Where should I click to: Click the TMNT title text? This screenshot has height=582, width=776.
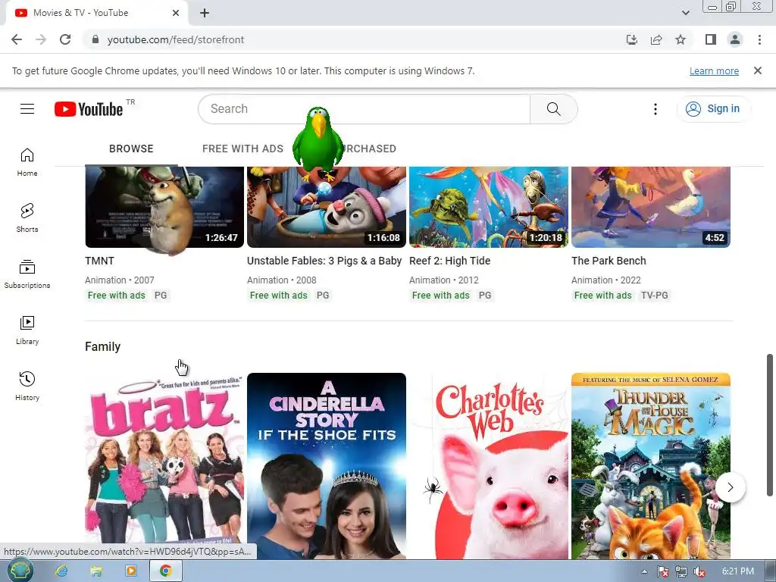point(99,261)
